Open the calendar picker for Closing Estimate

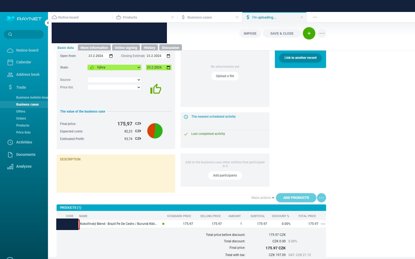(168, 56)
